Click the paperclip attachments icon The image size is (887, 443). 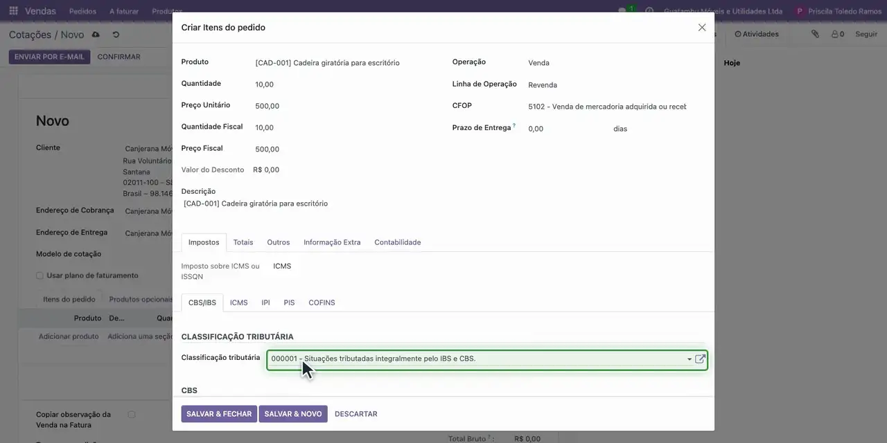point(816,34)
